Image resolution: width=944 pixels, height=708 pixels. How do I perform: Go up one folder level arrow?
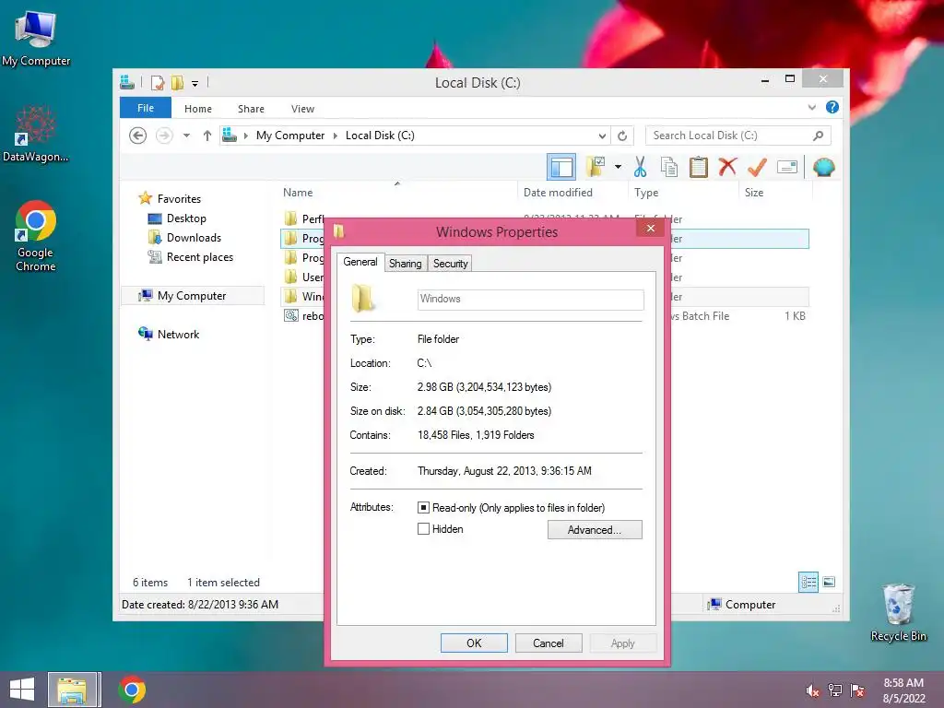coord(207,136)
